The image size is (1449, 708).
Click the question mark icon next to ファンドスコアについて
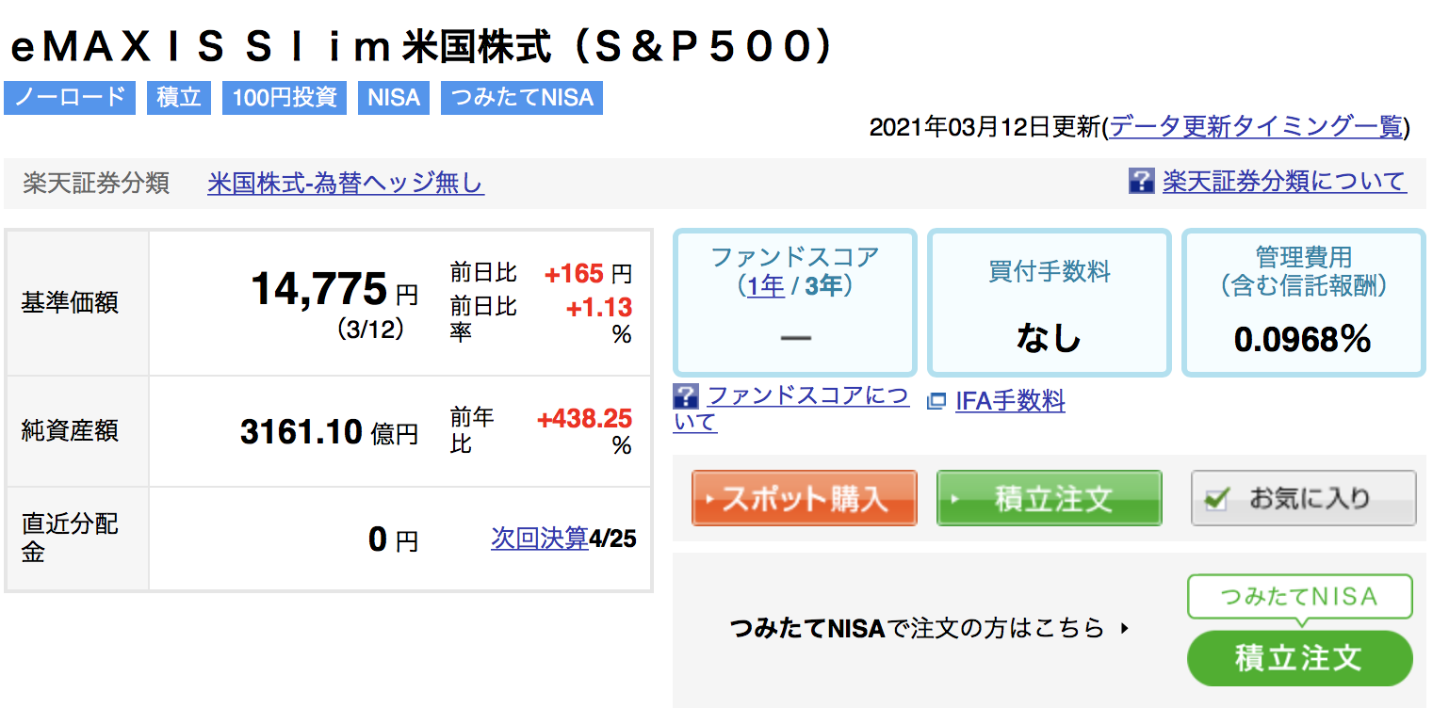pos(686,396)
